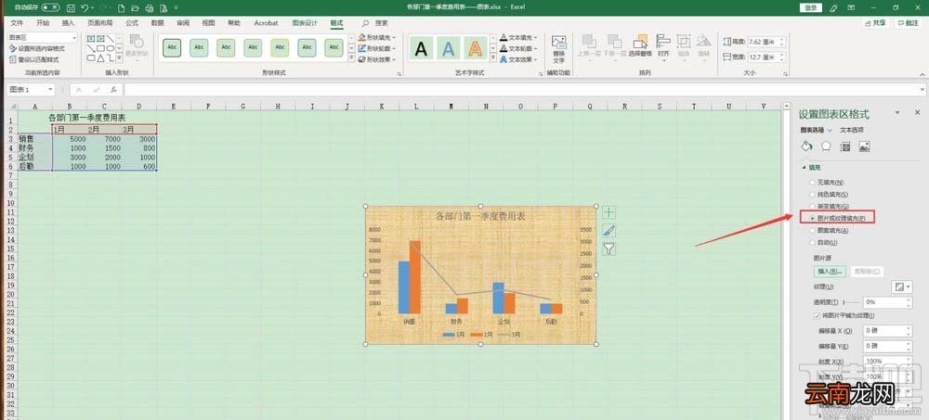Click the 共享 (Share) button

pyautogui.click(x=876, y=23)
